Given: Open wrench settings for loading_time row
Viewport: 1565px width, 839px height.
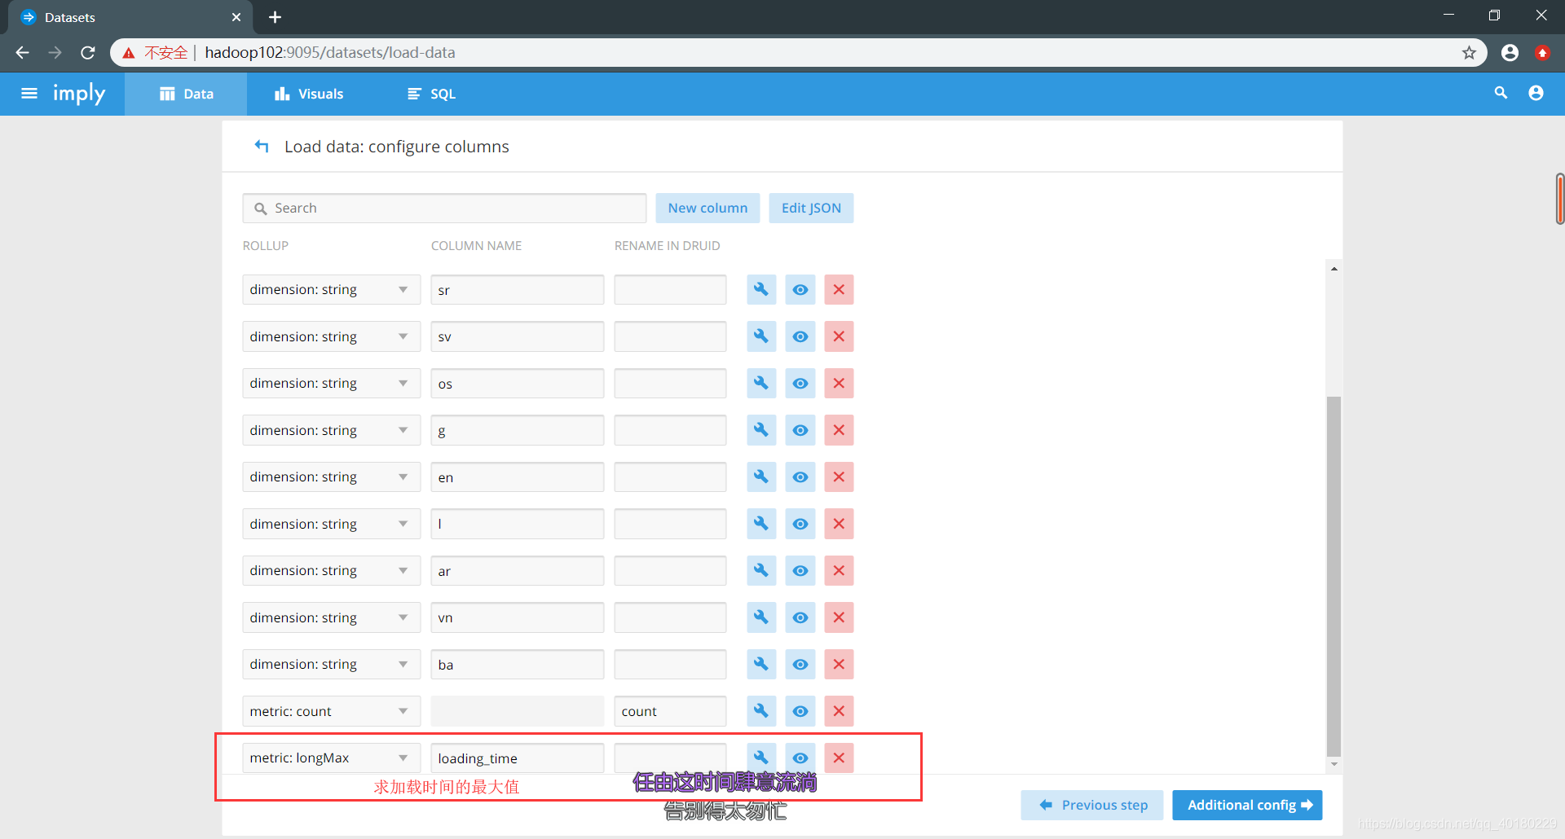Looking at the screenshot, I should (x=760, y=758).
